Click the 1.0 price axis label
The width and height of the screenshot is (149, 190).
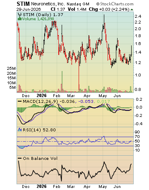pyautogui.click(x=138, y=75)
